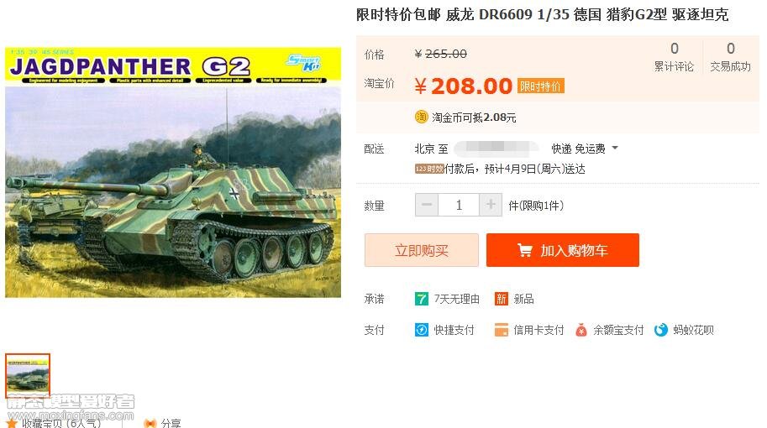Increase quantity with the plus button
Image resolution: width=767 pixels, height=428 pixels.
click(x=490, y=205)
